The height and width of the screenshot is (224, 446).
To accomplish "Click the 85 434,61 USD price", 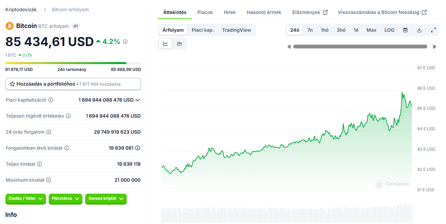I will point(49,42).
